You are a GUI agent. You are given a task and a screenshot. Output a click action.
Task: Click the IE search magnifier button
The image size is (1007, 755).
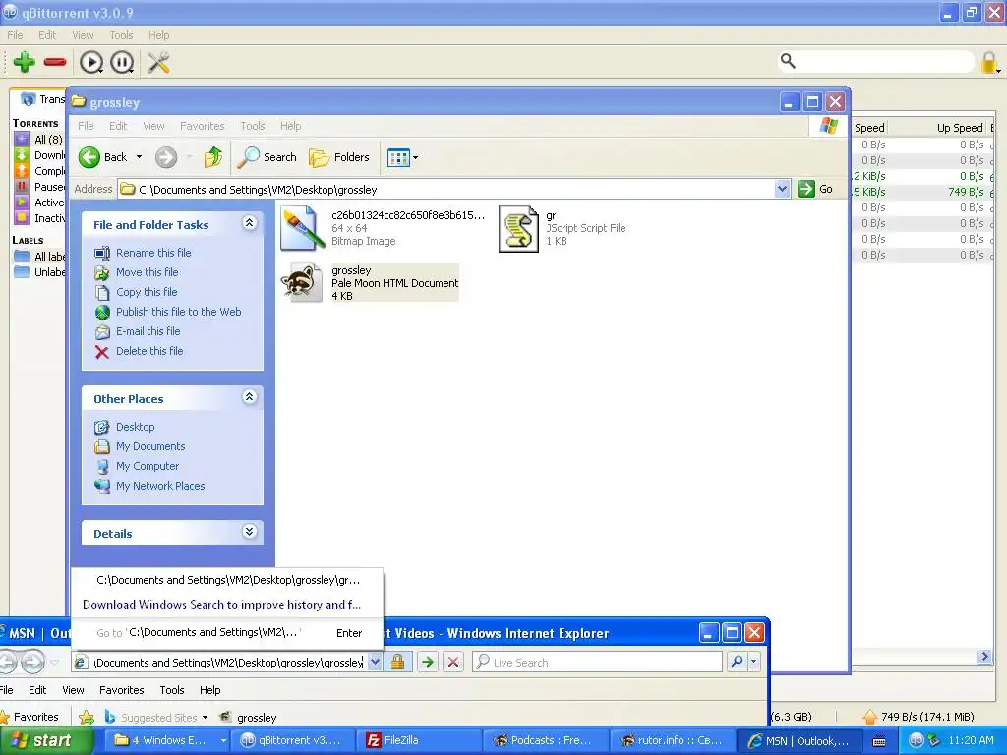737,662
